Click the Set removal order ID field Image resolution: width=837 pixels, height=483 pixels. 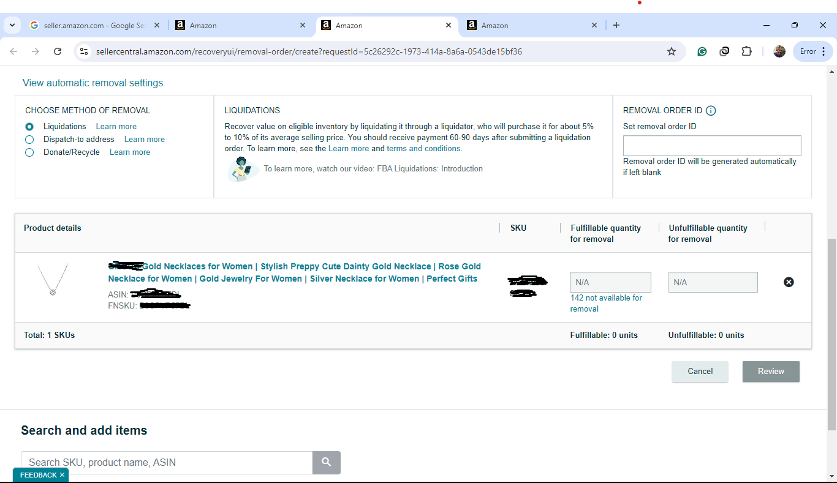(x=712, y=146)
